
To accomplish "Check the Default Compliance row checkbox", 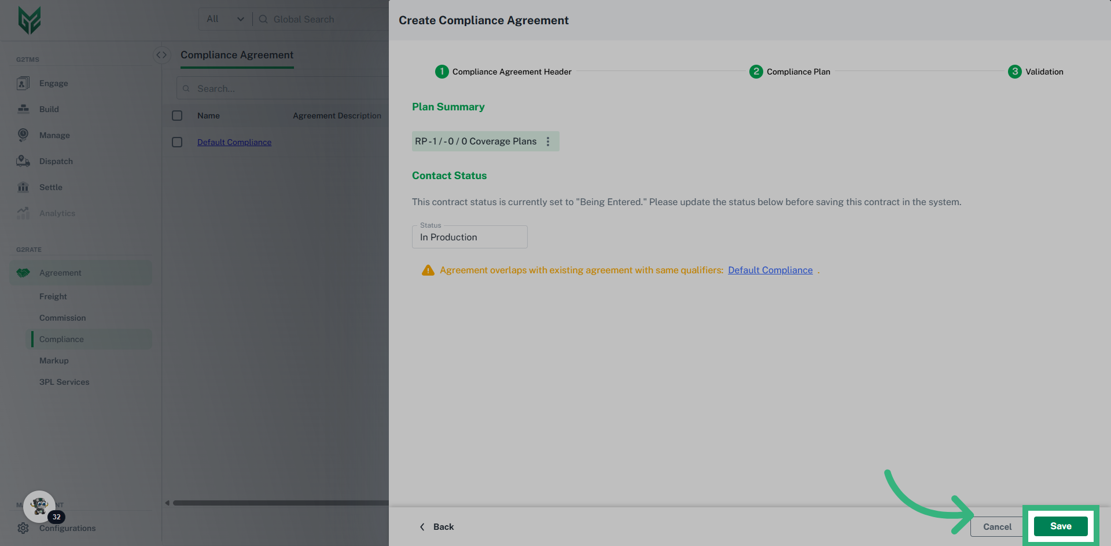I will [177, 142].
